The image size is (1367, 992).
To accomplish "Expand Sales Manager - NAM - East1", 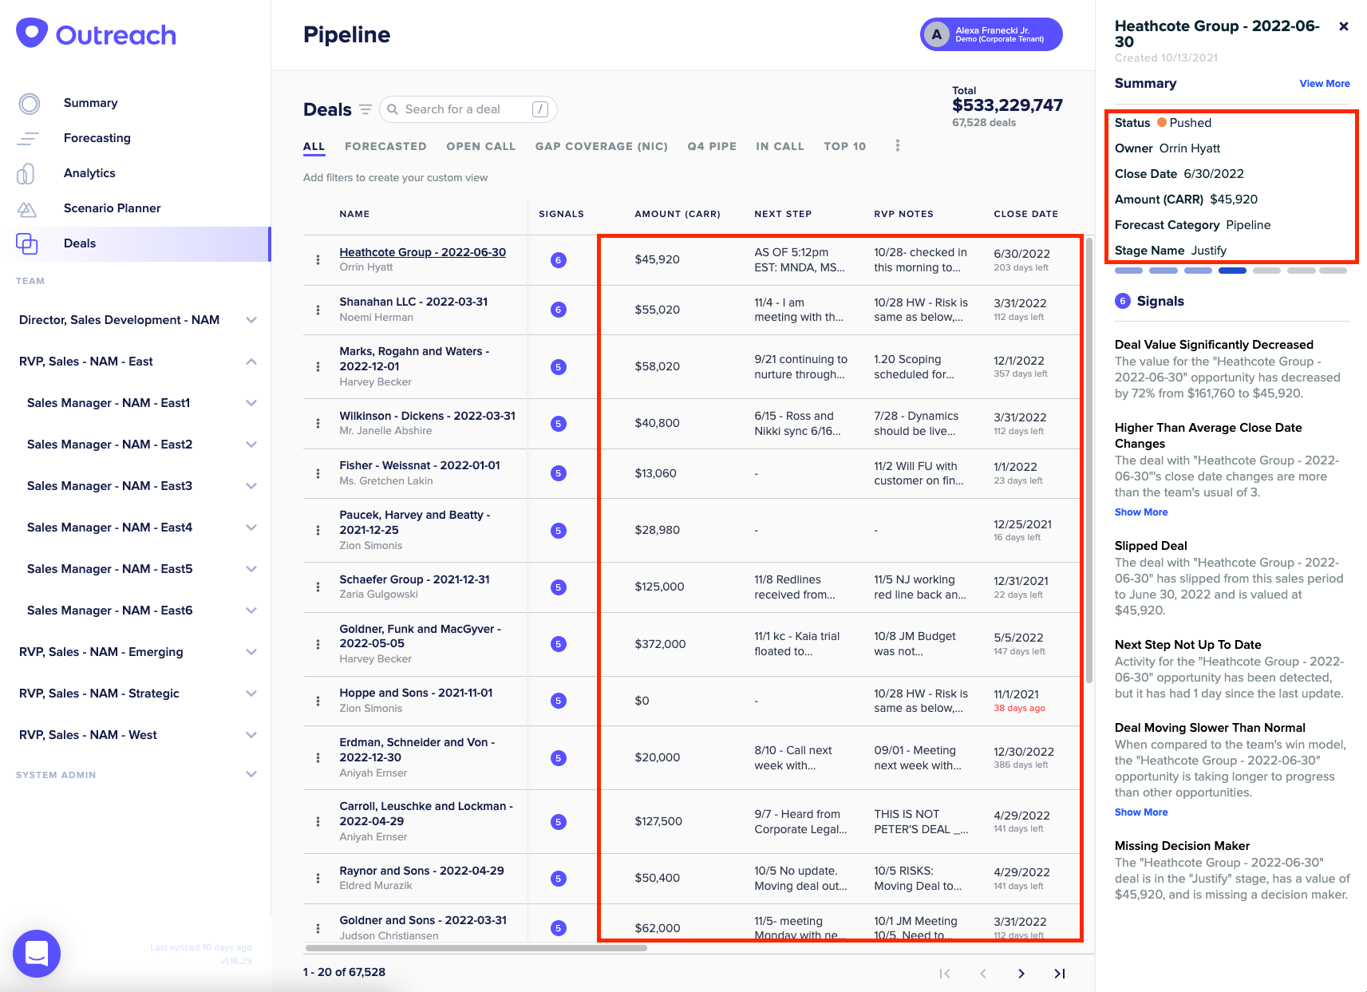I will [x=251, y=403].
